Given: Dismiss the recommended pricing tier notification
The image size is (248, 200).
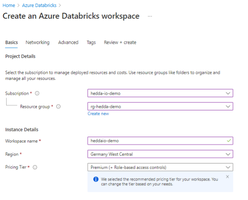Looking at the screenshot, I should click(227, 177).
